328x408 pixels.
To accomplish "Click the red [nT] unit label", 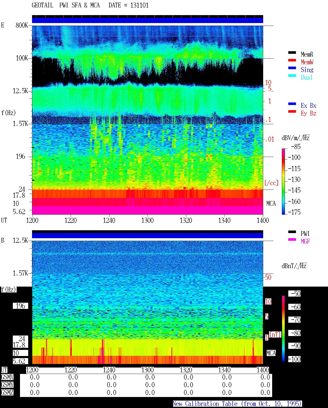I will [275, 334].
